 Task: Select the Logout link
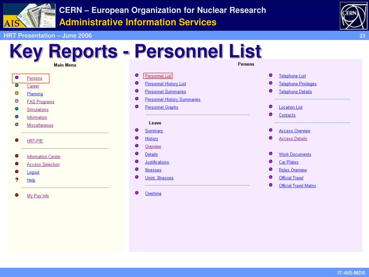coord(33,172)
